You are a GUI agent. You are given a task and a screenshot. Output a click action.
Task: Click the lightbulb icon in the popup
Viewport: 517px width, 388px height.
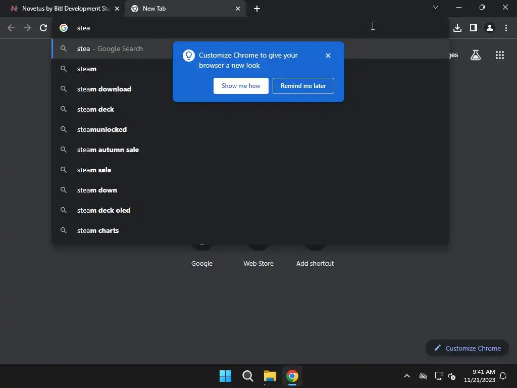(189, 56)
